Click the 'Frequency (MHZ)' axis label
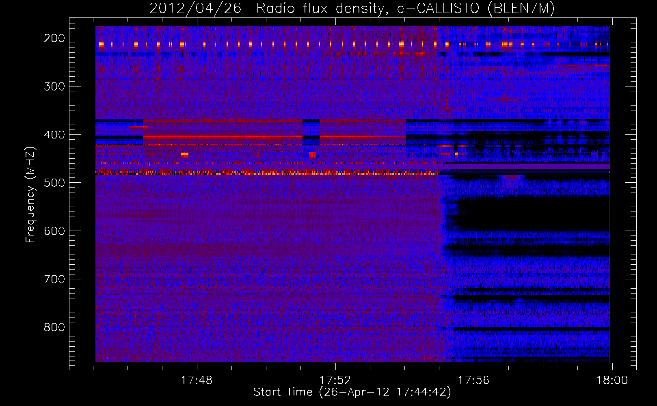657x406 pixels. click(30, 194)
